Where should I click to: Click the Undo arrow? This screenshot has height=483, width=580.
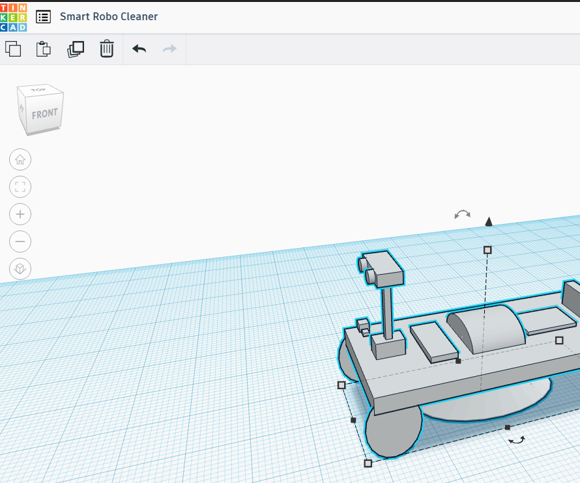coord(139,49)
